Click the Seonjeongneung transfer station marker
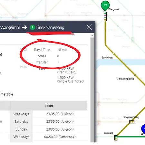This screenshot has width=145, height=145. (x=132, y=122)
